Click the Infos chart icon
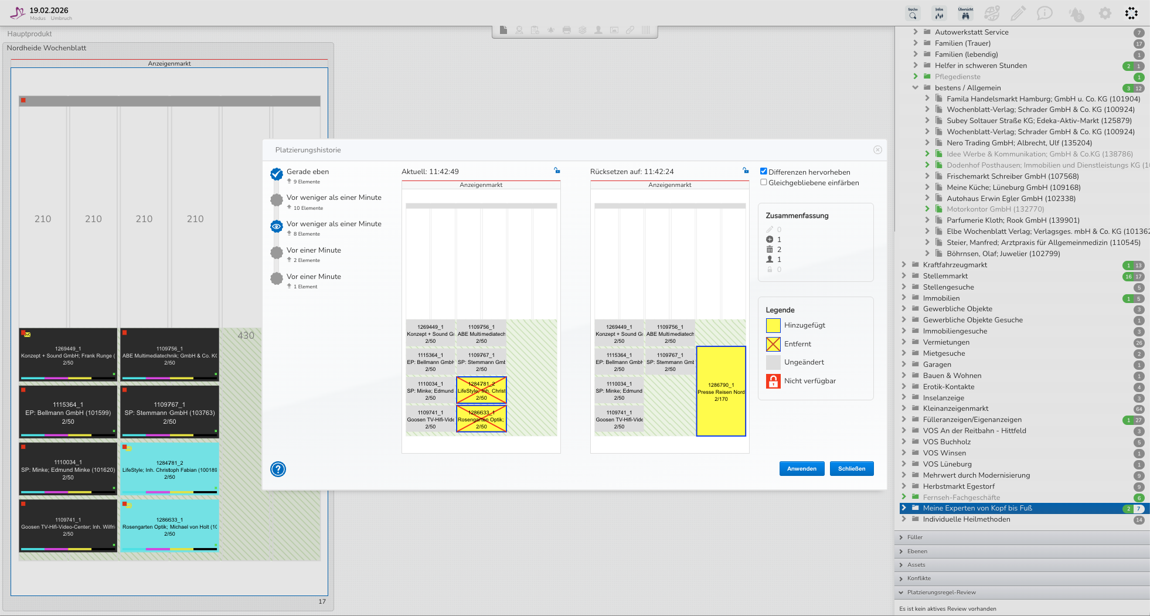Image resolution: width=1150 pixels, height=616 pixels. pos(939,13)
